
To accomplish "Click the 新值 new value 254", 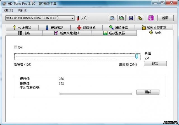I will point(147,58).
